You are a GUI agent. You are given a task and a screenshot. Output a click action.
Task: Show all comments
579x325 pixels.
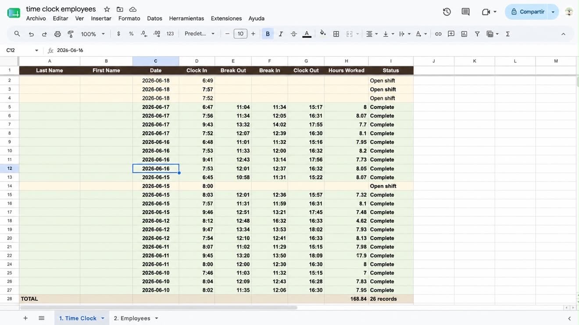(x=466, y=12)
